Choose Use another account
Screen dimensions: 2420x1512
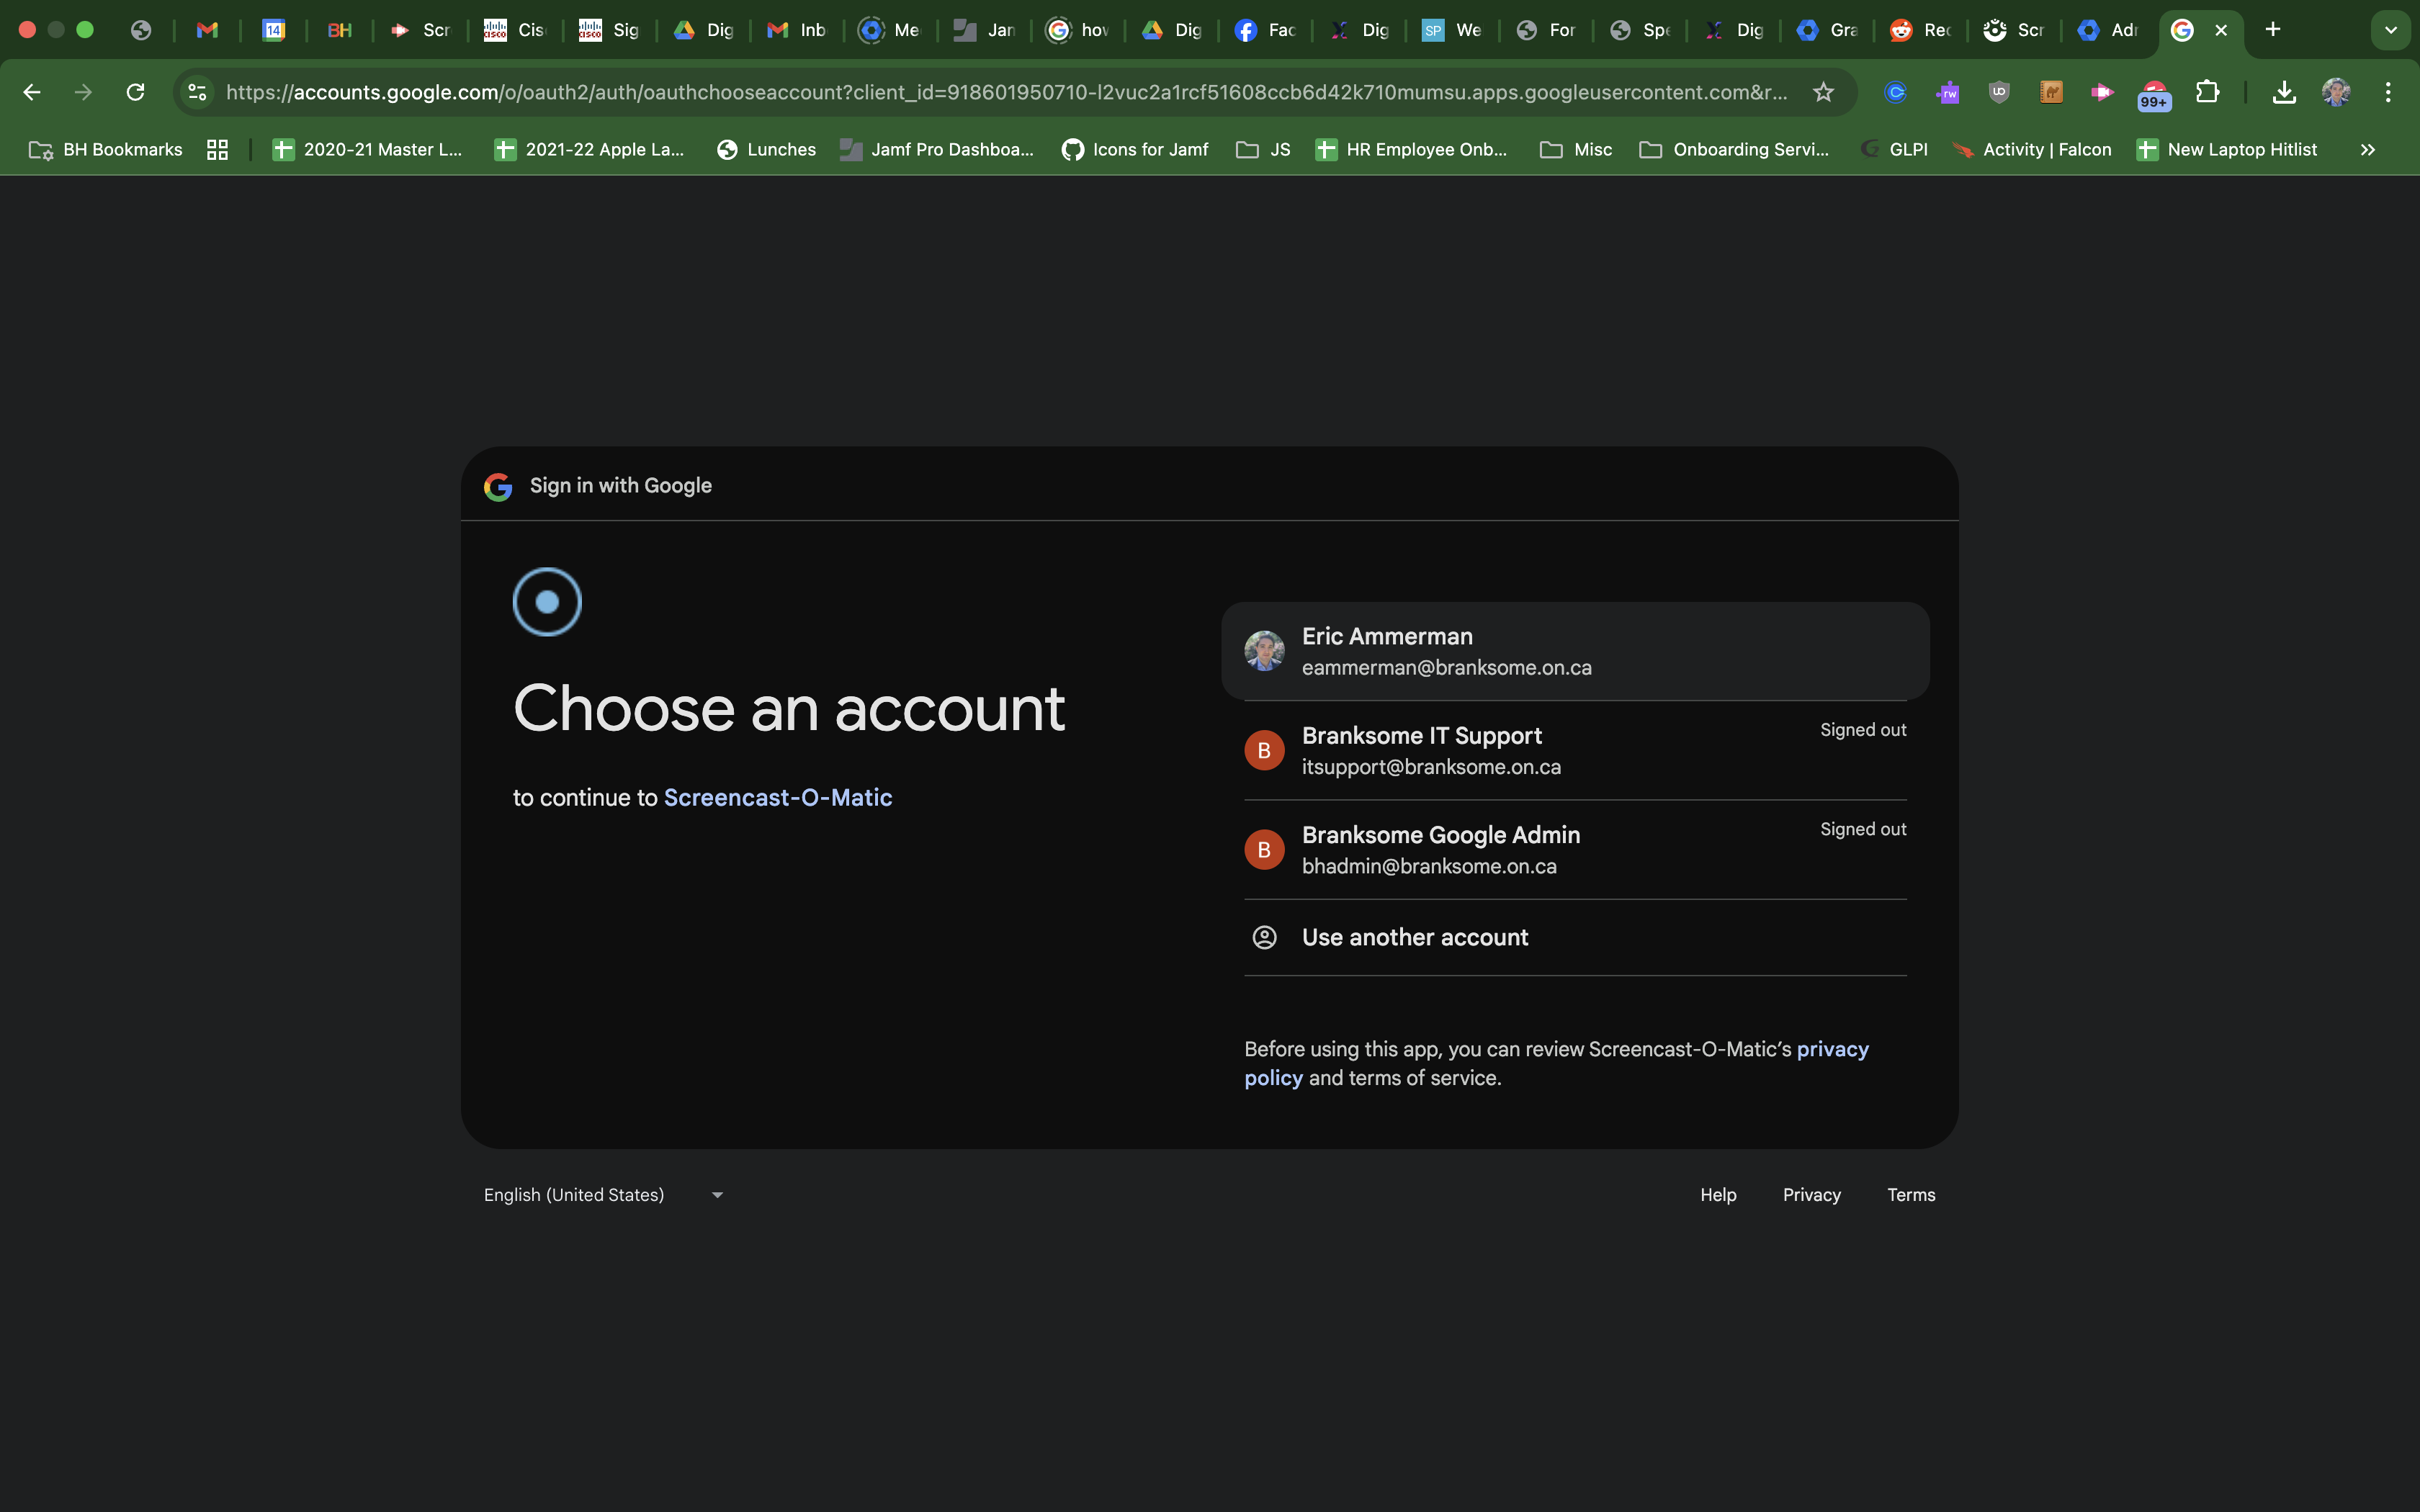click(x=1575, y=937)
